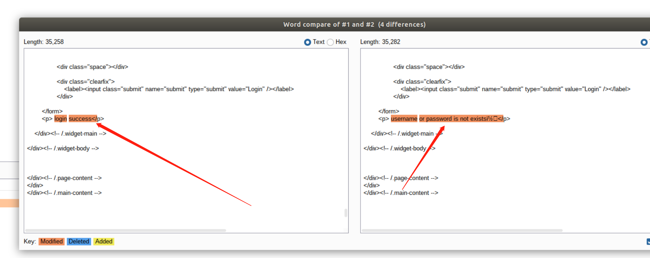Click the Modified key color swatch

point(52,242)
